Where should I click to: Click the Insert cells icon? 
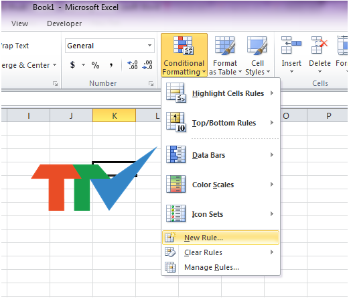tap(291, 45)
